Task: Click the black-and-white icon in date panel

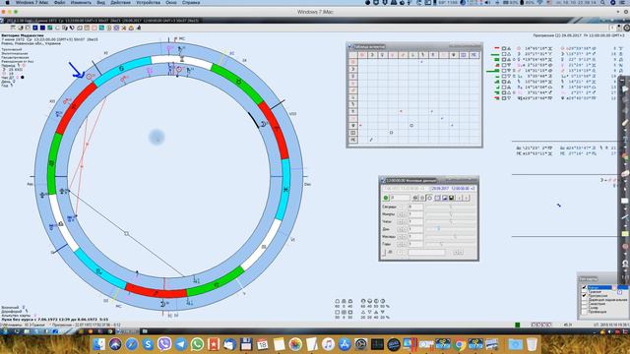Action: click(451, 198)
